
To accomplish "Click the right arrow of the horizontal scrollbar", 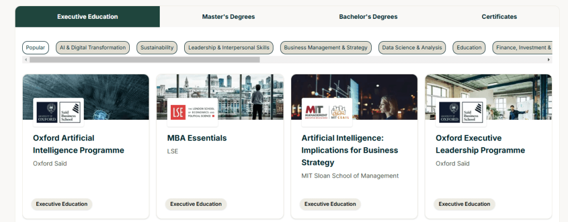I will [549, 59].
